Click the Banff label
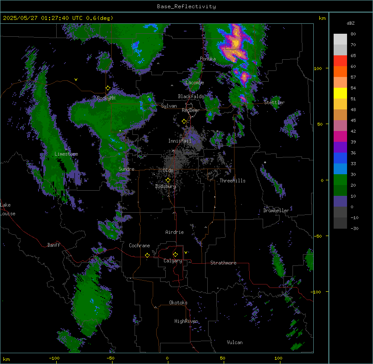The width and height of the screenshot is (373, 364). click(x=54, y=245)
